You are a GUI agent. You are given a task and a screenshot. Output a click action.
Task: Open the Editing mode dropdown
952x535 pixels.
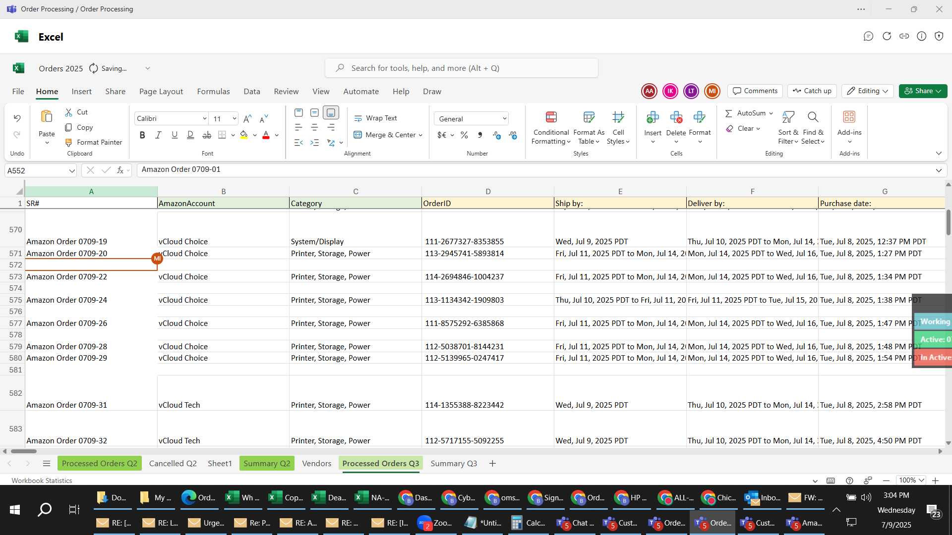[x=867, y=91]
